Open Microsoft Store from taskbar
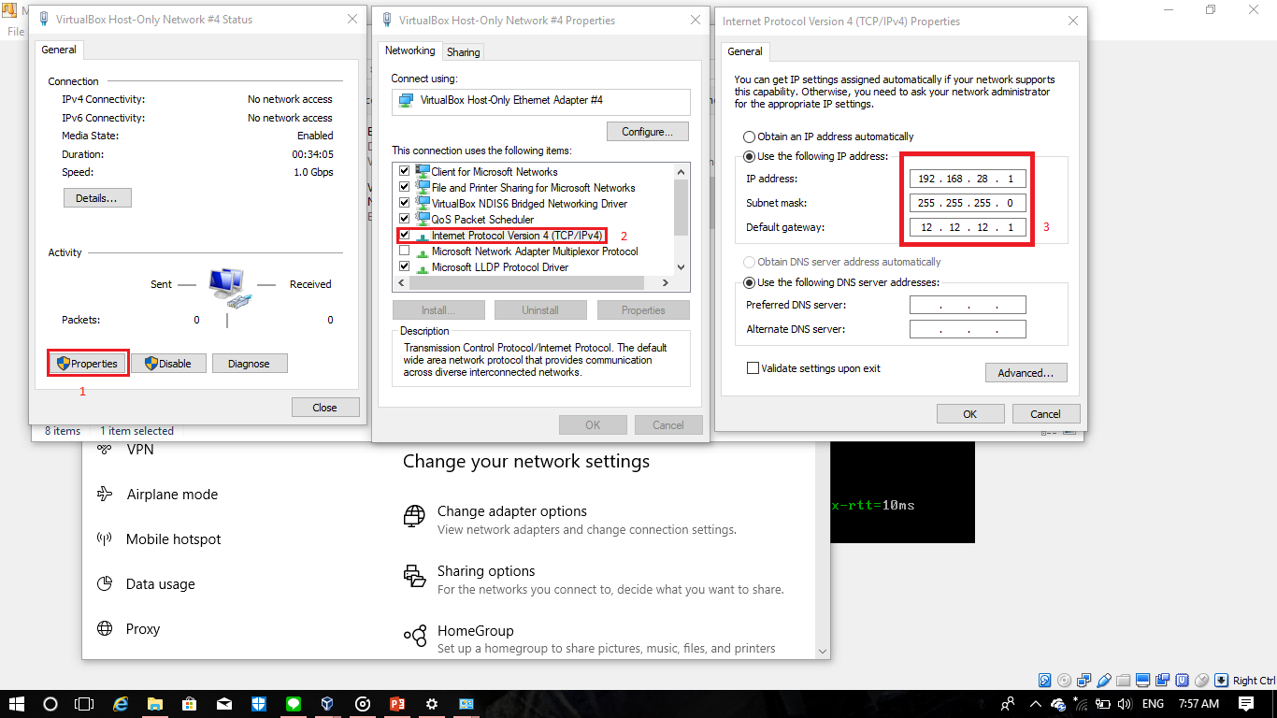Screen dimensions: 1277x718 [x=189, y=704]
